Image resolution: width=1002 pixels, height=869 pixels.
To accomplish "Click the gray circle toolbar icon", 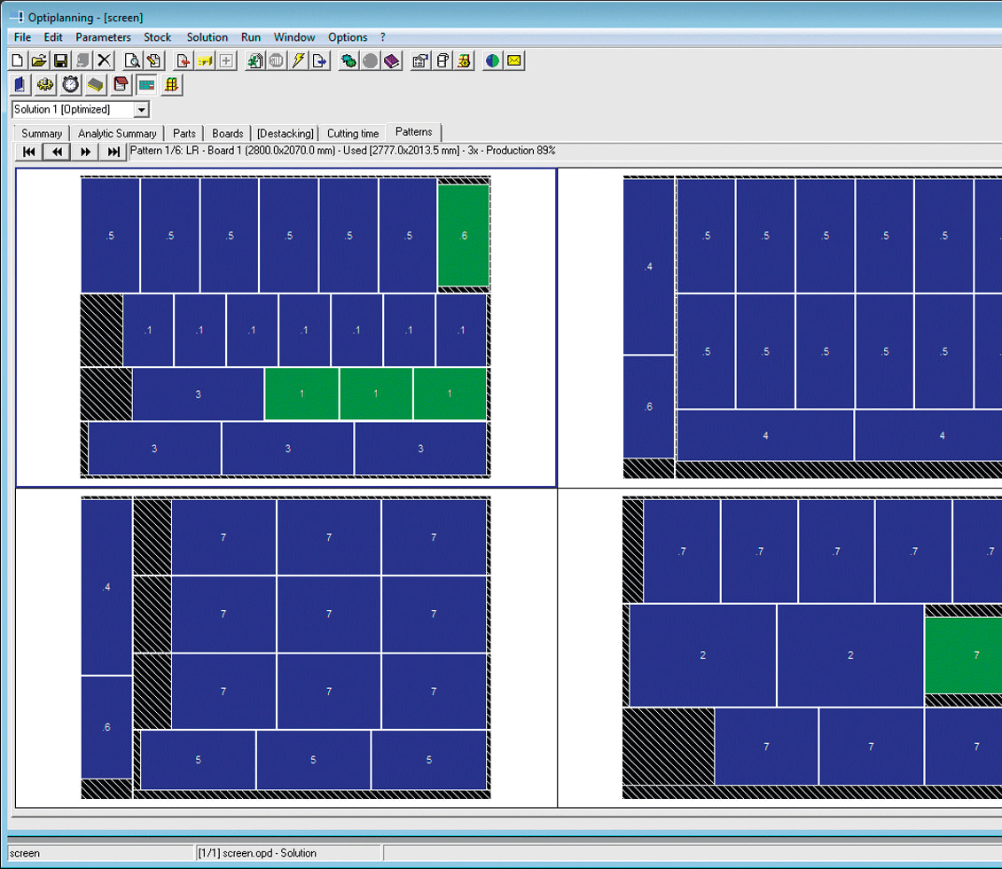I will (x=370, y=60).
